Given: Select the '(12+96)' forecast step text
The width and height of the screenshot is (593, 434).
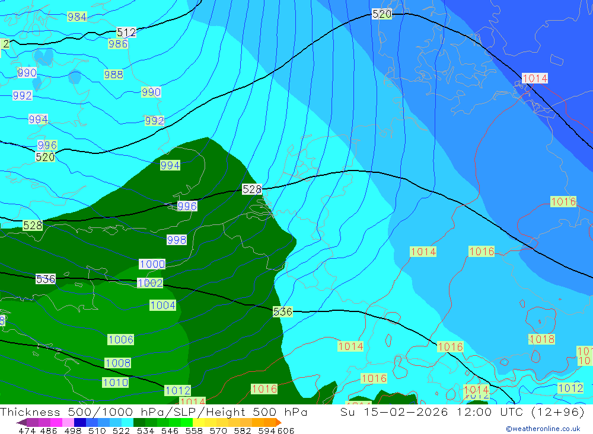Looking at the screenshot, I should (558, 412).
